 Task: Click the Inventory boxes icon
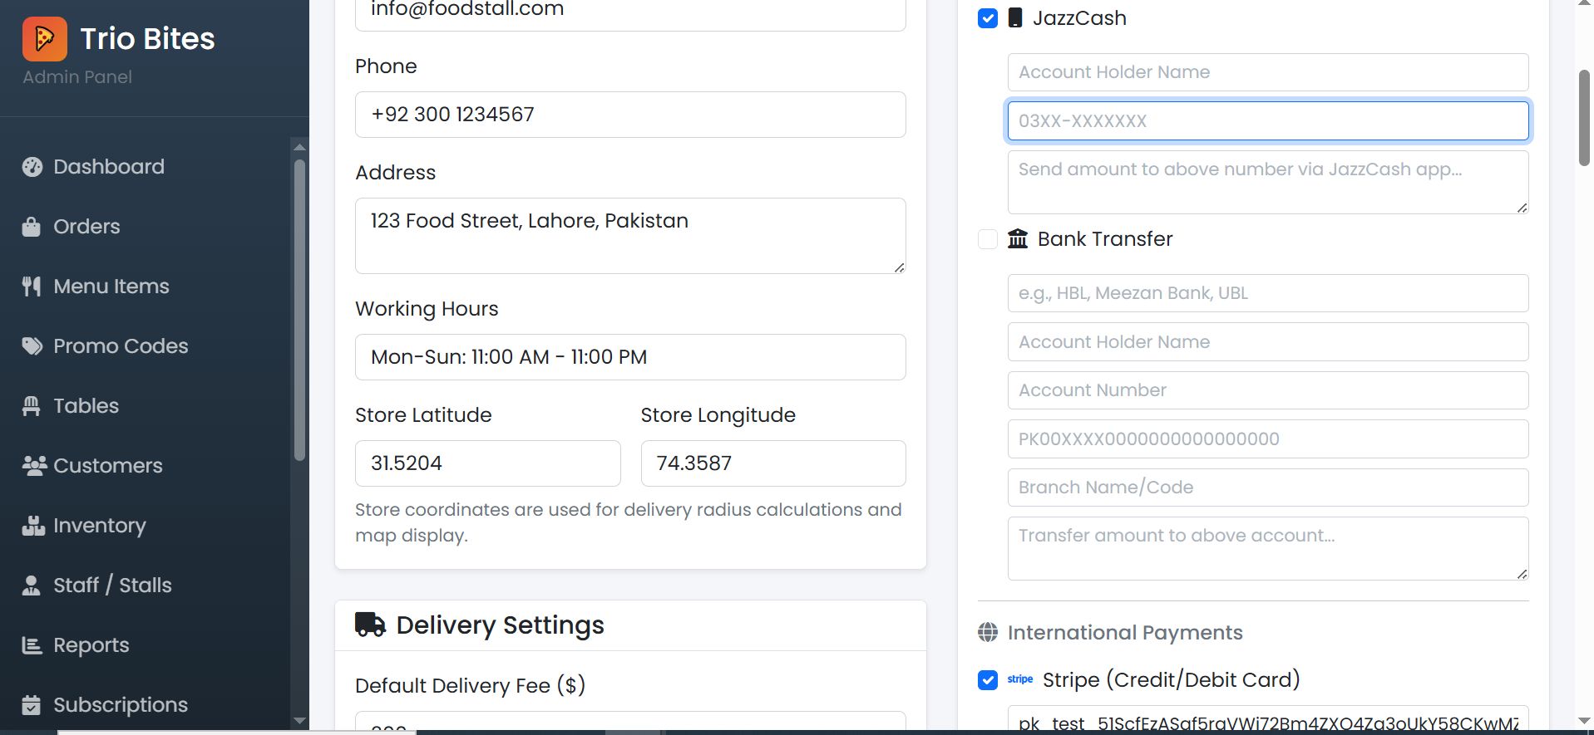pyautogui.click(x=33, y=526)
